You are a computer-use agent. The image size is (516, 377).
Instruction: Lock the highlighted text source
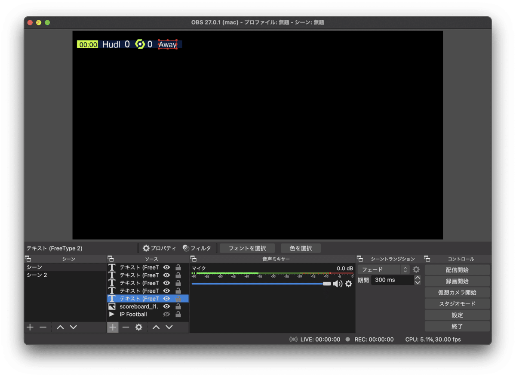[178, 299]
